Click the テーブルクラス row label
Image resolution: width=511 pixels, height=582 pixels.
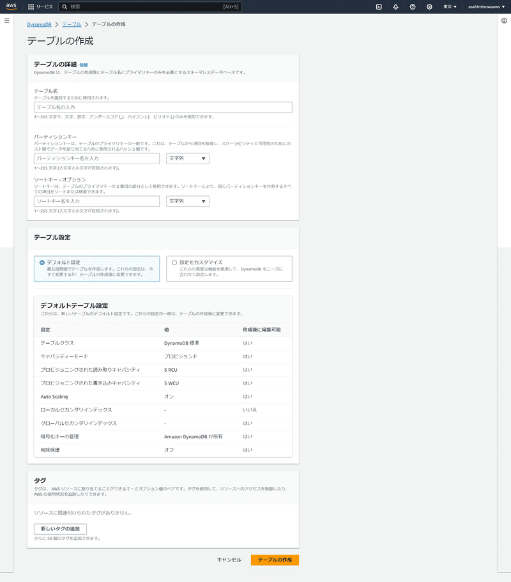(57, 343)
